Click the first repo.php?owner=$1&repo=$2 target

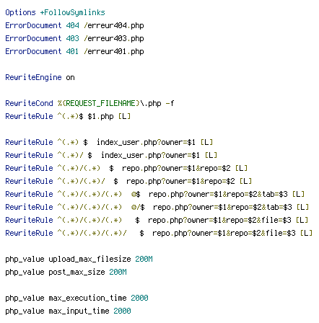pyautogui.click(x=176, y=169)
